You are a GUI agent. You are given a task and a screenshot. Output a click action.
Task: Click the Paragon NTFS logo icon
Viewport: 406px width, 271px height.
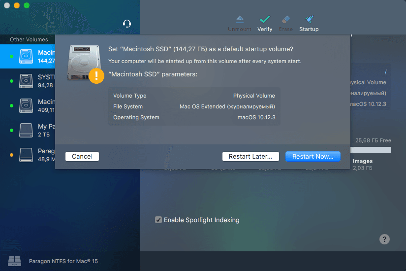(14, 261)
